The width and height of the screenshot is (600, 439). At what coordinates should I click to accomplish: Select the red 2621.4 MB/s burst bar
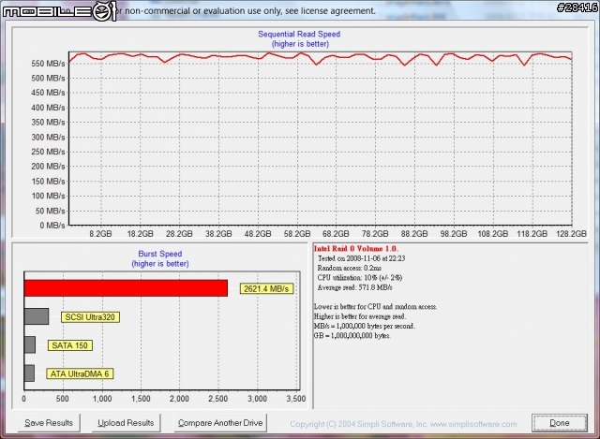click(x=126, y=288)
